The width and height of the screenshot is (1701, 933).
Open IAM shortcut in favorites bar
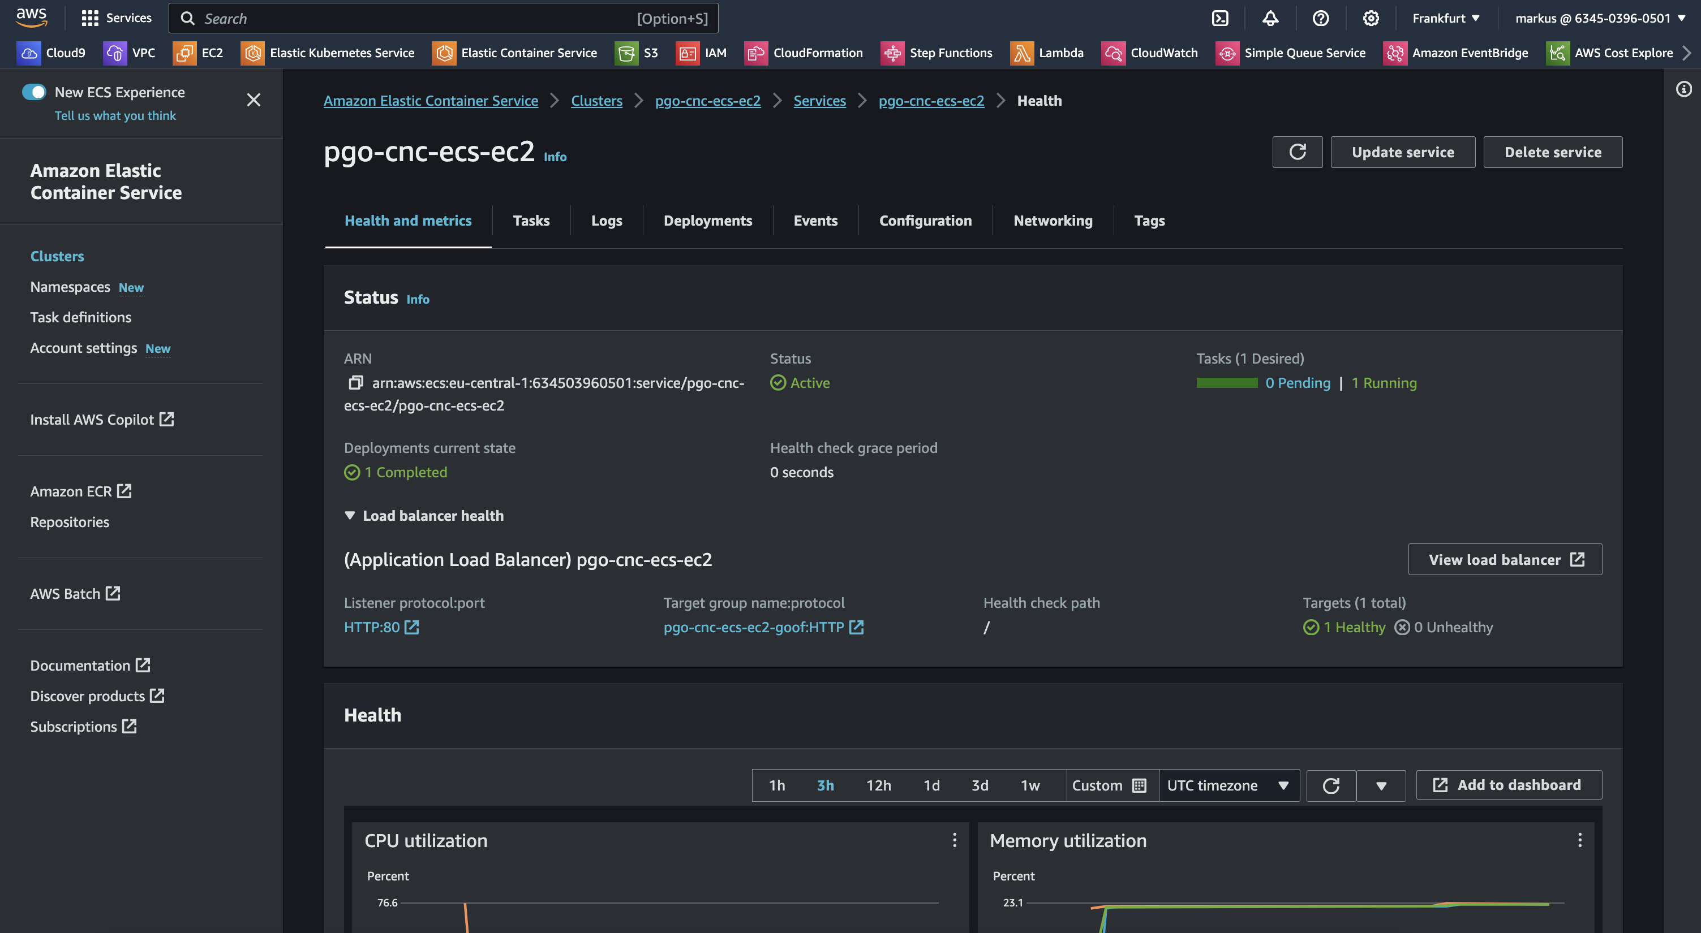coord(701,53)
